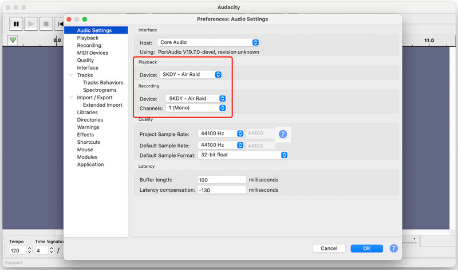
Task: Open Extended Import preferences
Action: pos(102,105)
